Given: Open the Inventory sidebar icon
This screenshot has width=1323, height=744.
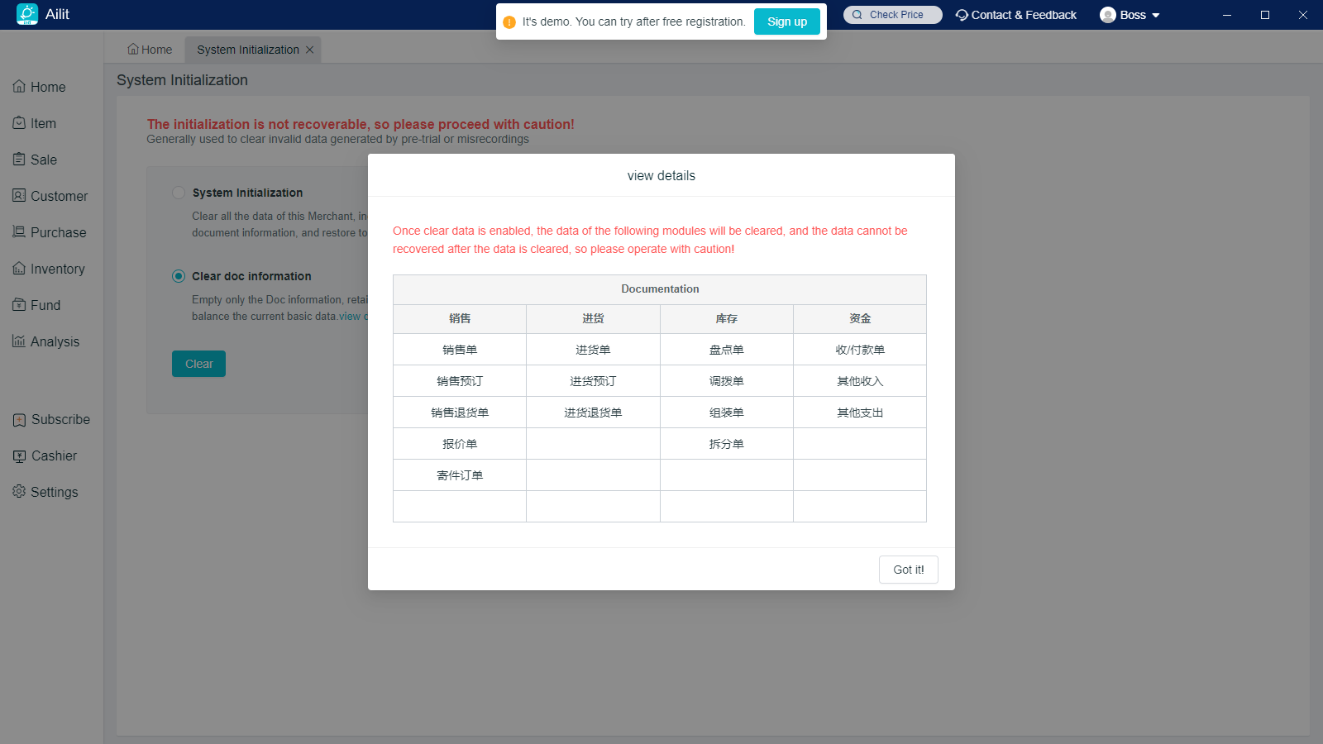Looking at the screenshot, I should click(x=19, y=269).
